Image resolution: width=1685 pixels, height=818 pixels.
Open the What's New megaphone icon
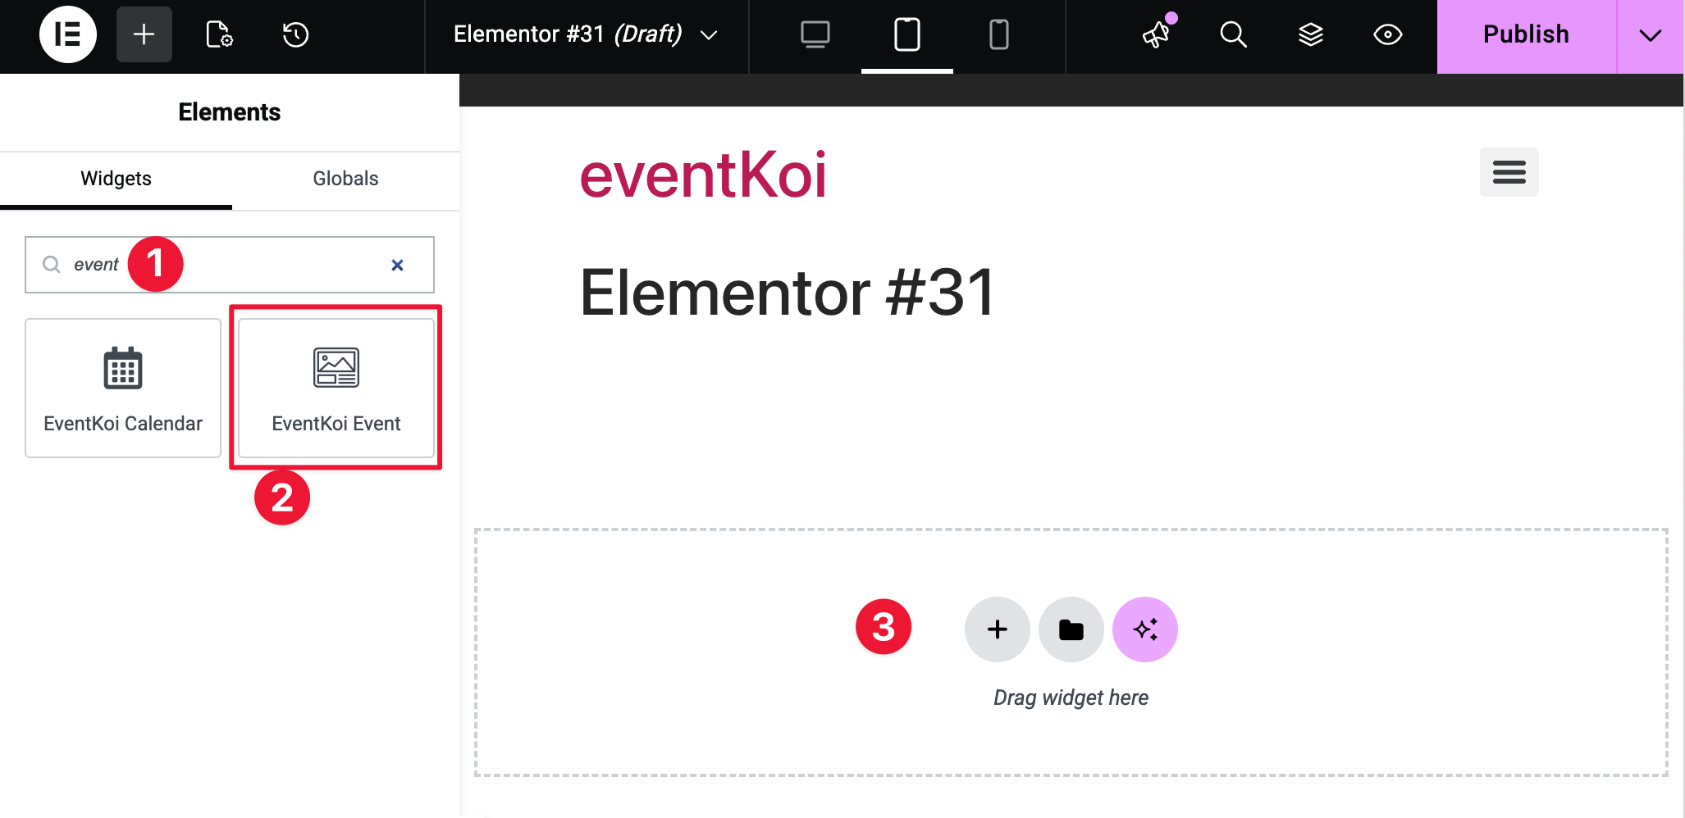(x=1157, y=34)
